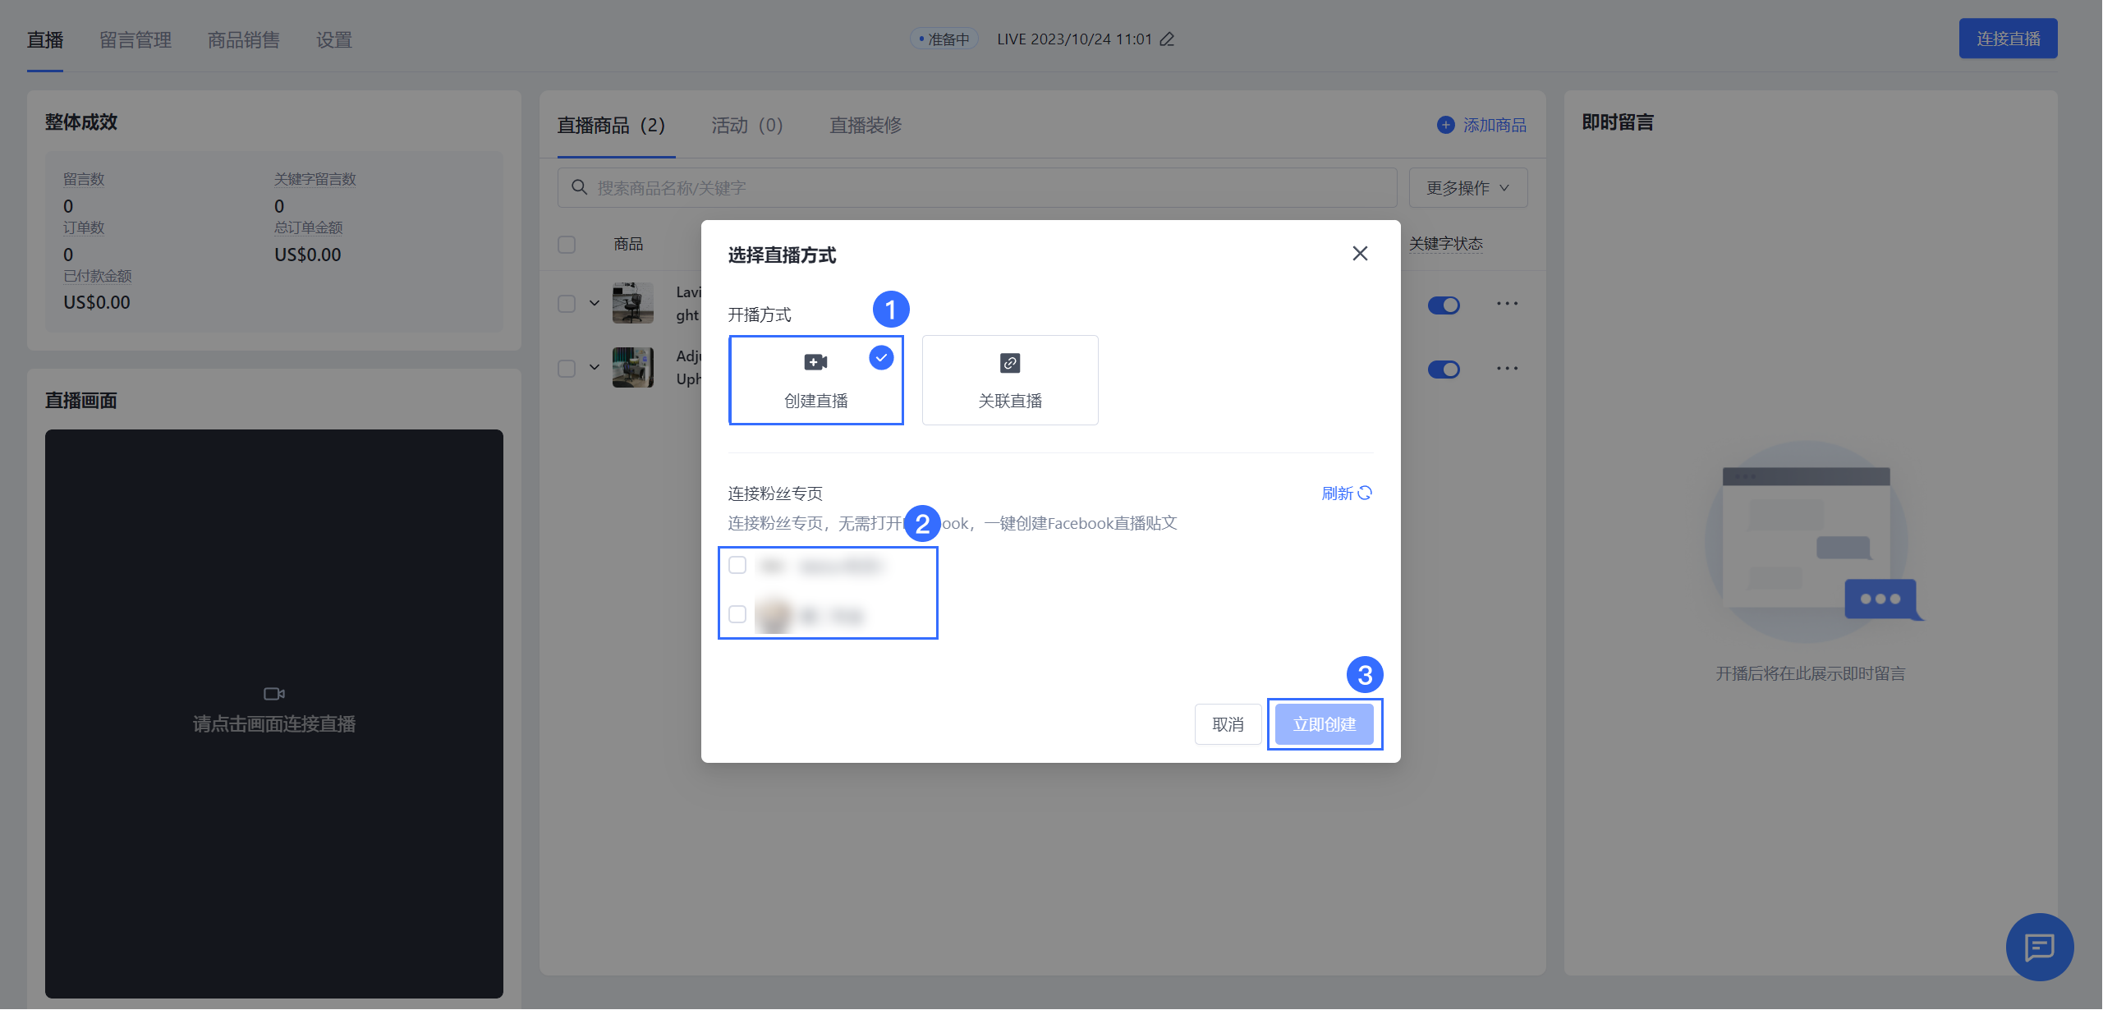Check the first fan page checkbox
The image size is (2103, 1010).
(737, 565)
